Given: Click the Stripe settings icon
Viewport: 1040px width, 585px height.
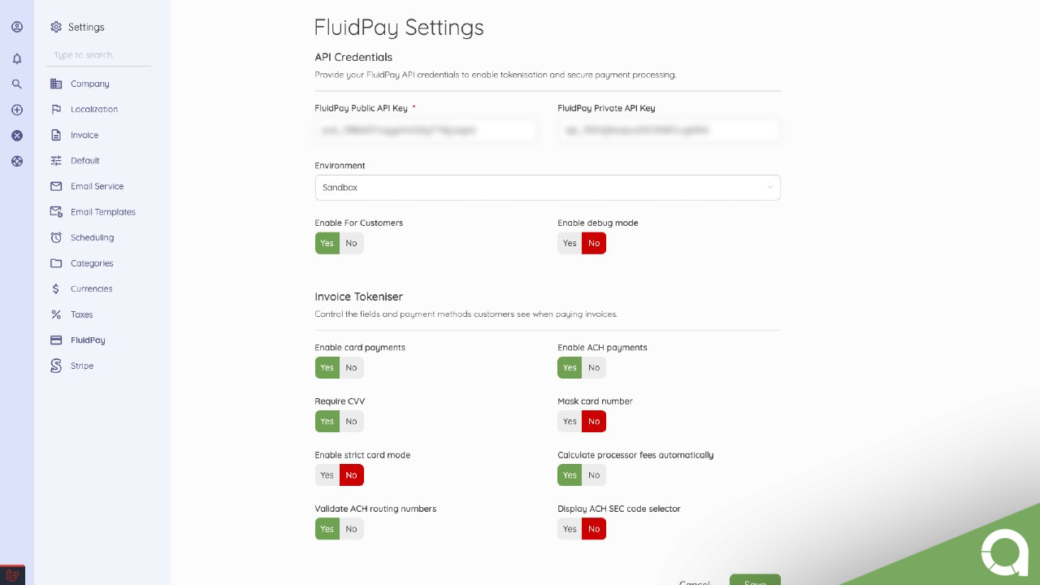Looking at the screenshot, I should point(56,366).
